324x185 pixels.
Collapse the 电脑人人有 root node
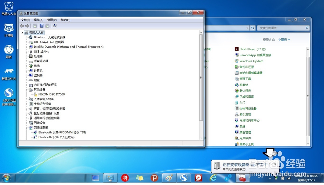[22, 32]
